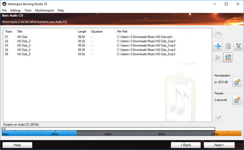Image resolution: width=244 pixels, height=150 pixels.
Task: Click file path of HD Club_3.mp3
Action: pyautogui.click(x=146, y=45)
